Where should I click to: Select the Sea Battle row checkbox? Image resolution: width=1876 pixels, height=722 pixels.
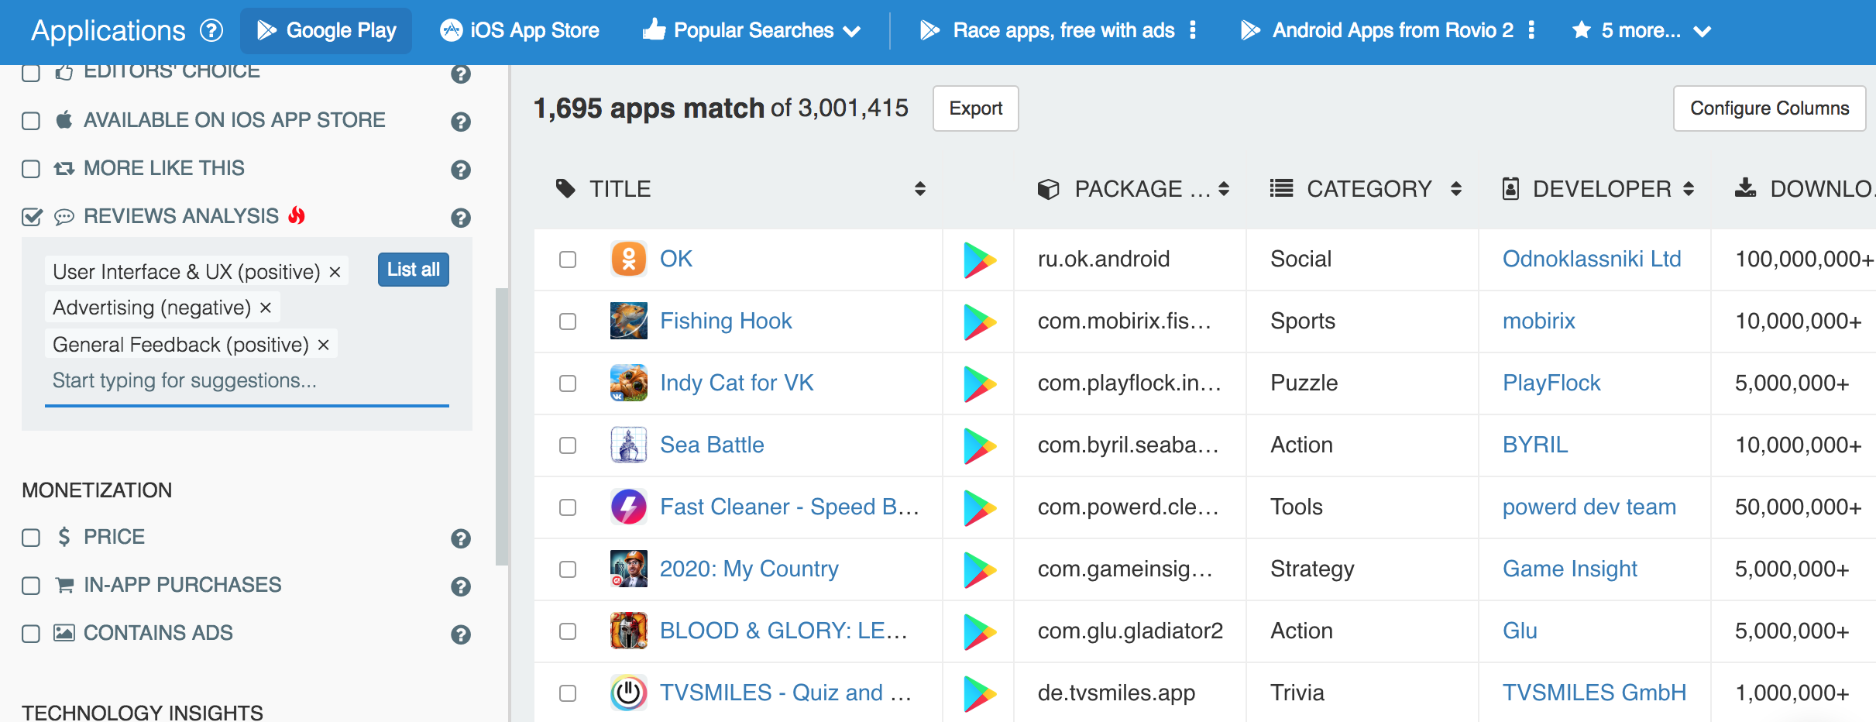coord(568,445)
